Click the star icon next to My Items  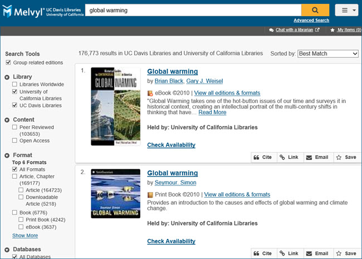point(332,30)
